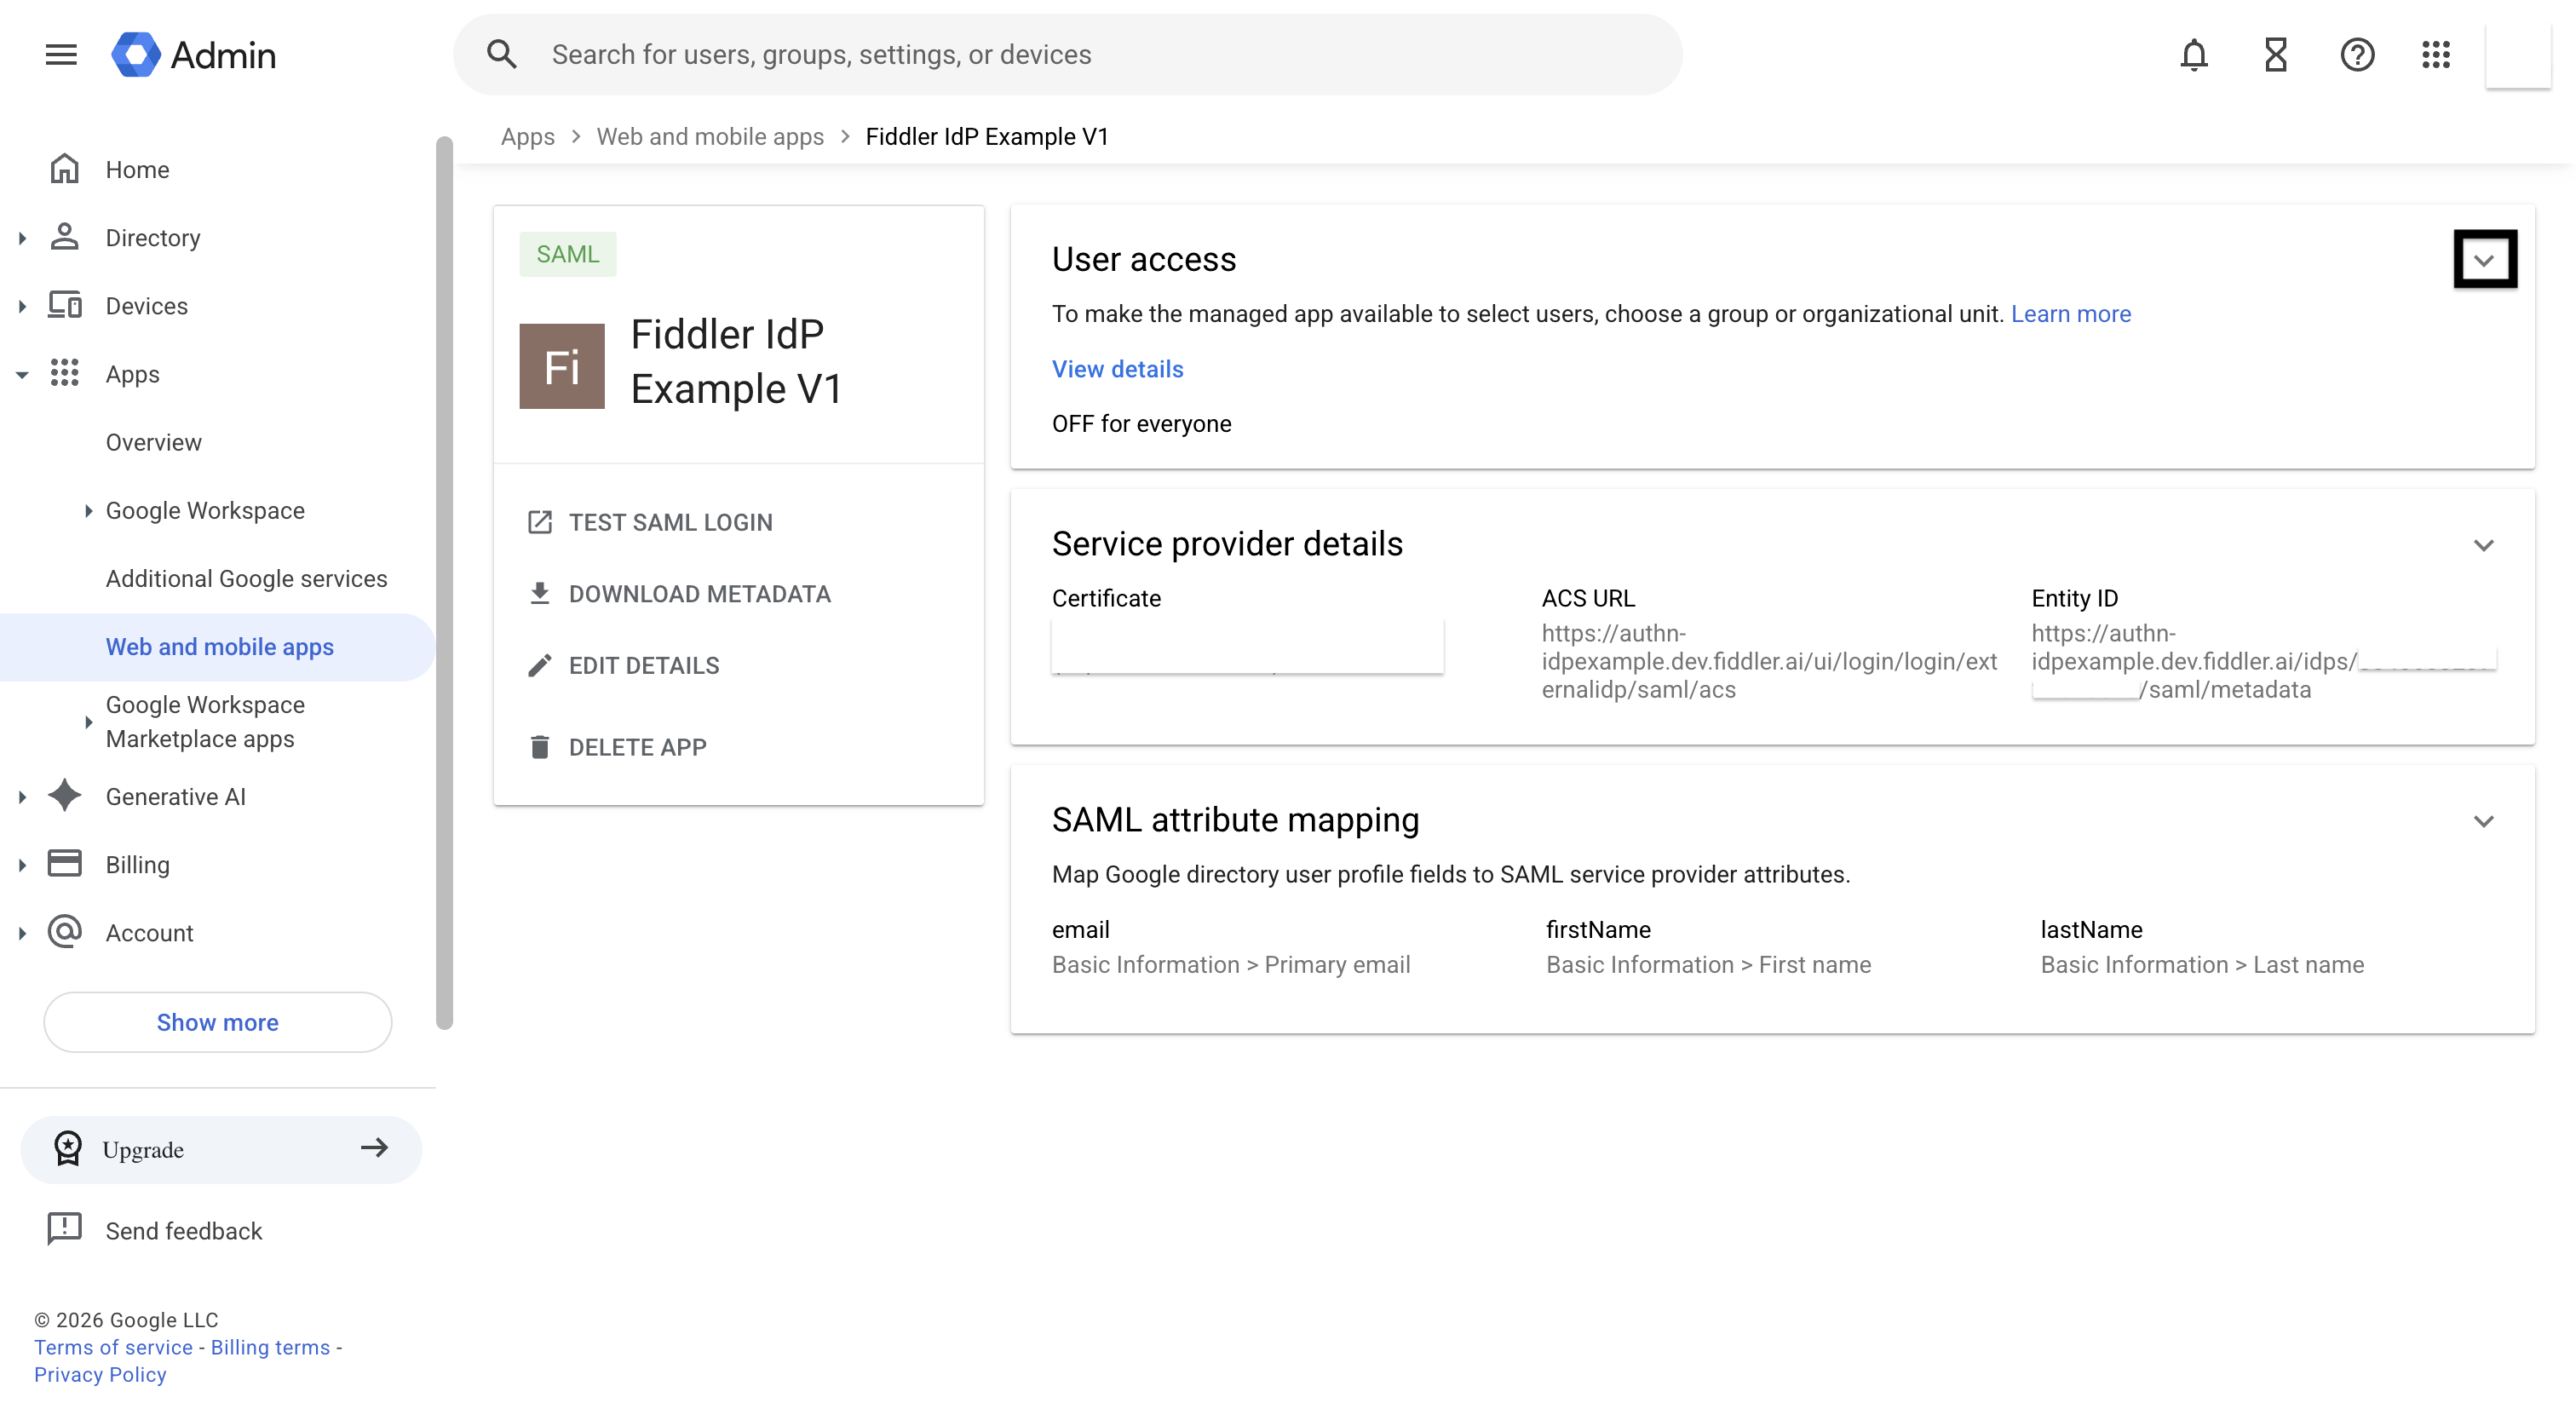
Task: Expand Google Workspace Marketplace apps arrow
Action: (x=88, y=722)
